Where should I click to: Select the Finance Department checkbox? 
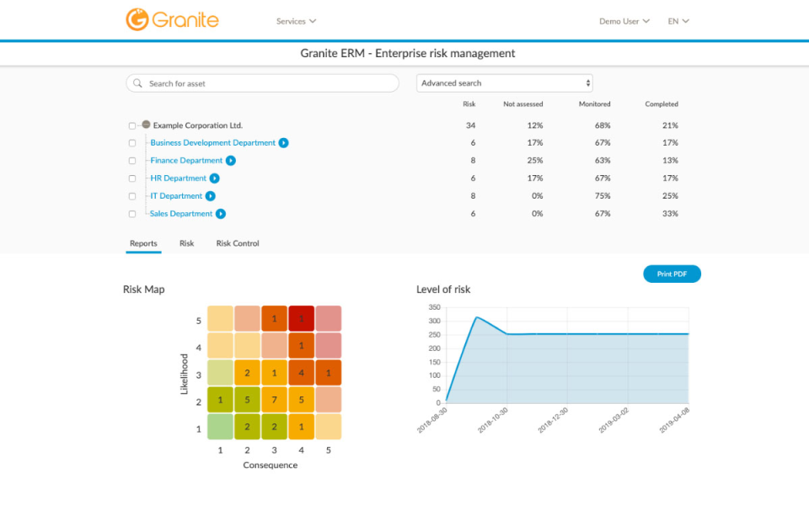coord(132,160)
